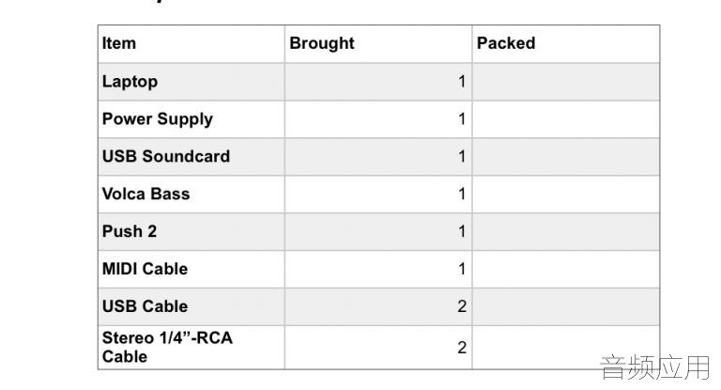Click the Laptop item cell

click(x=192, y=82)
